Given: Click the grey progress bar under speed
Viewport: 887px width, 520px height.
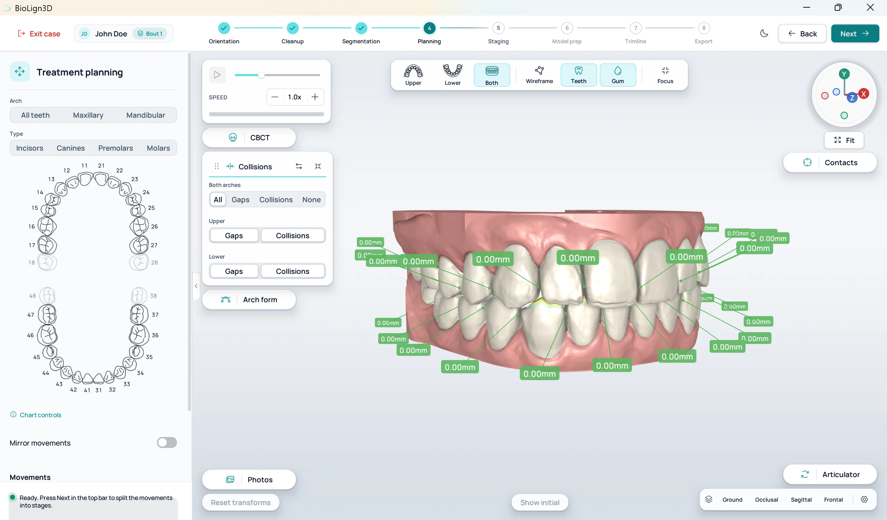Looking at the screenshot, I should [x=266, y=114].
